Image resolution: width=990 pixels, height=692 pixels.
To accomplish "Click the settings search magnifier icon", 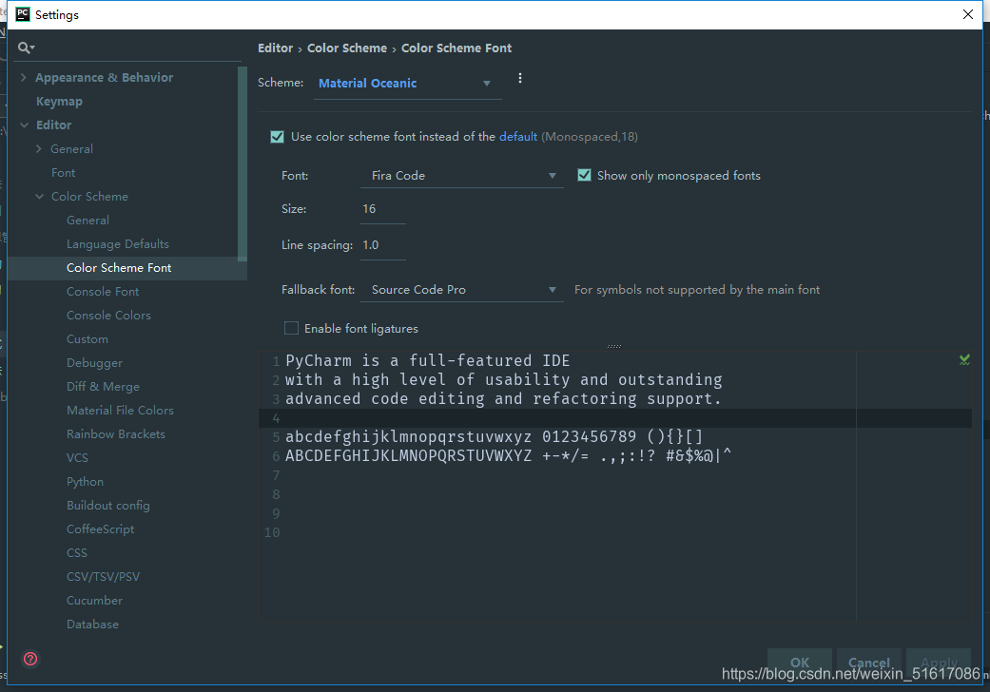I will (x=26, y=48).
